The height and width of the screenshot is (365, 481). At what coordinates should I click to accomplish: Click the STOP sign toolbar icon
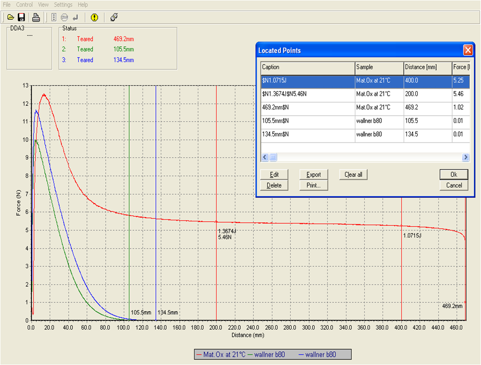click(x=64, y=17)
